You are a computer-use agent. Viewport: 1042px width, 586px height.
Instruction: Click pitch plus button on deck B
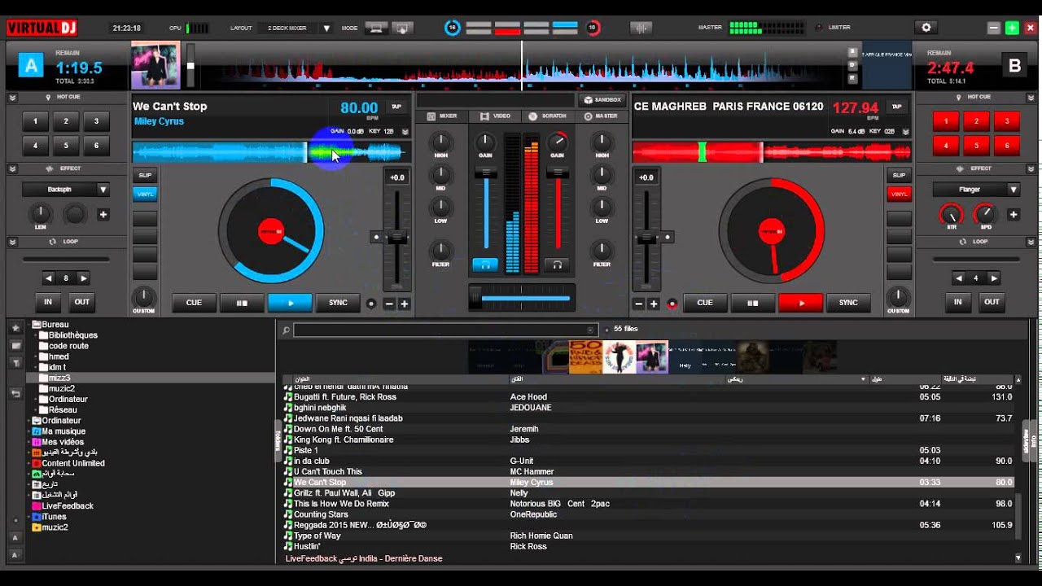point(654,304)
